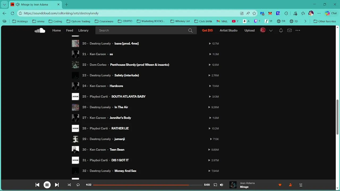Click the browser profile picture
The image size is (340, 191).
(311, 13)
